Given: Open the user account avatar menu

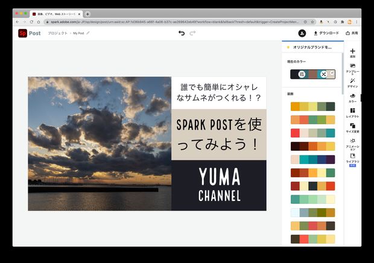Looking at the screenshot, I should pyautogui.click(x=302, y=33).
